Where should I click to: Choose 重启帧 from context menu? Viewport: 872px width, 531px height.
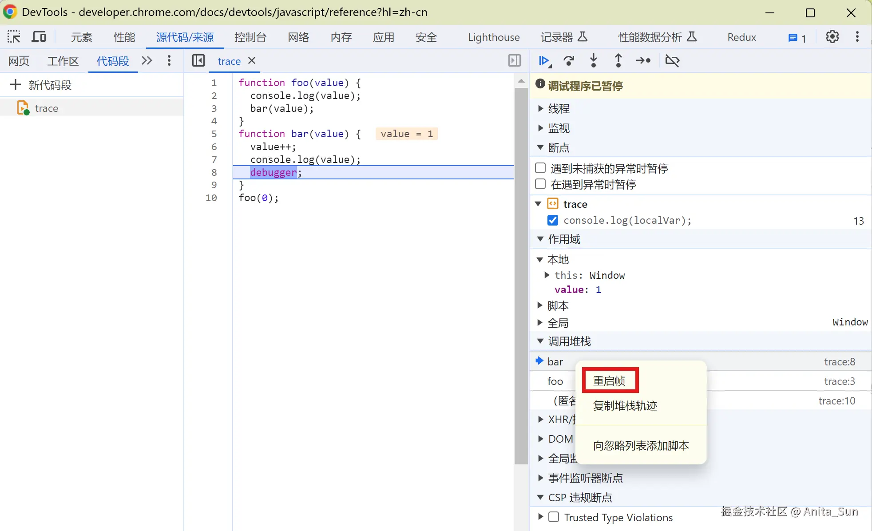[x=609, y=380]
